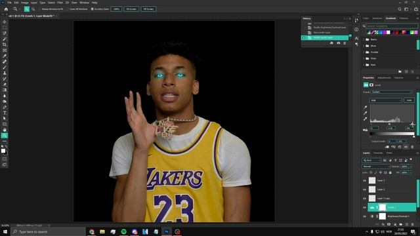Hide the Layer 2 copy layer

(365, 199)
